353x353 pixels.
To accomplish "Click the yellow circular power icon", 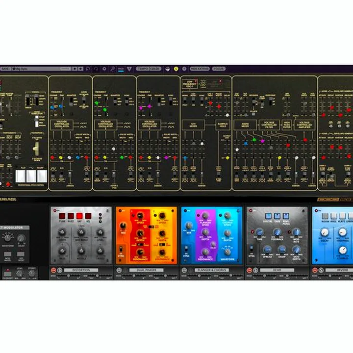I will tap(176, 69).
